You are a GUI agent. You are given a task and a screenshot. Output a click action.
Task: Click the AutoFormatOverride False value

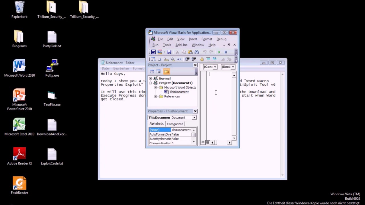tap(181, 134)
